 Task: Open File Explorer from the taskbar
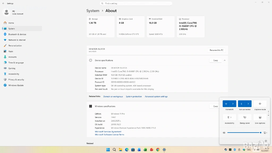[x=120, y=150]
